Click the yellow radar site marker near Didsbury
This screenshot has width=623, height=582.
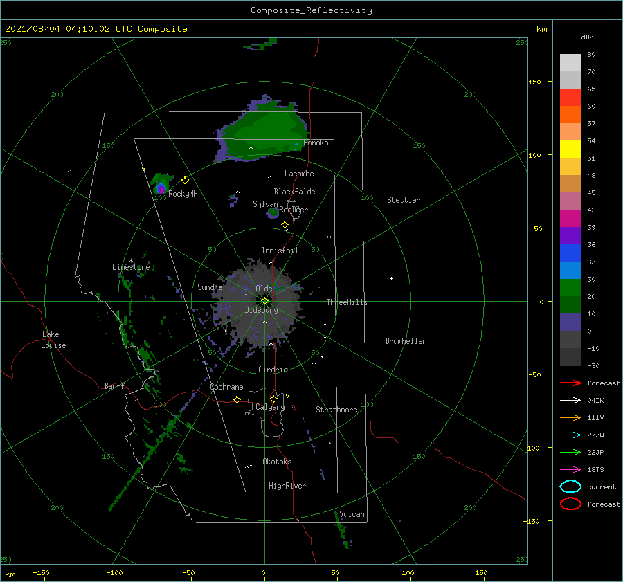(x=264, y=301)
